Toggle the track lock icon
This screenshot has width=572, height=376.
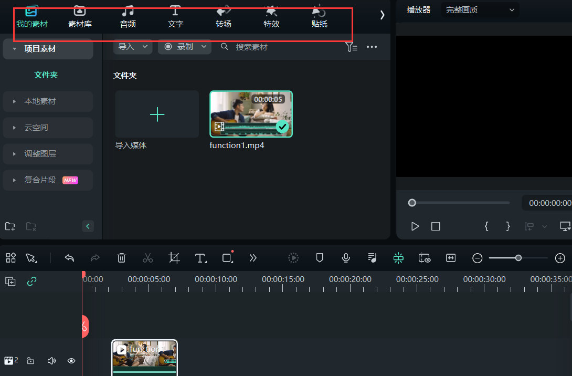pos(31,361)
